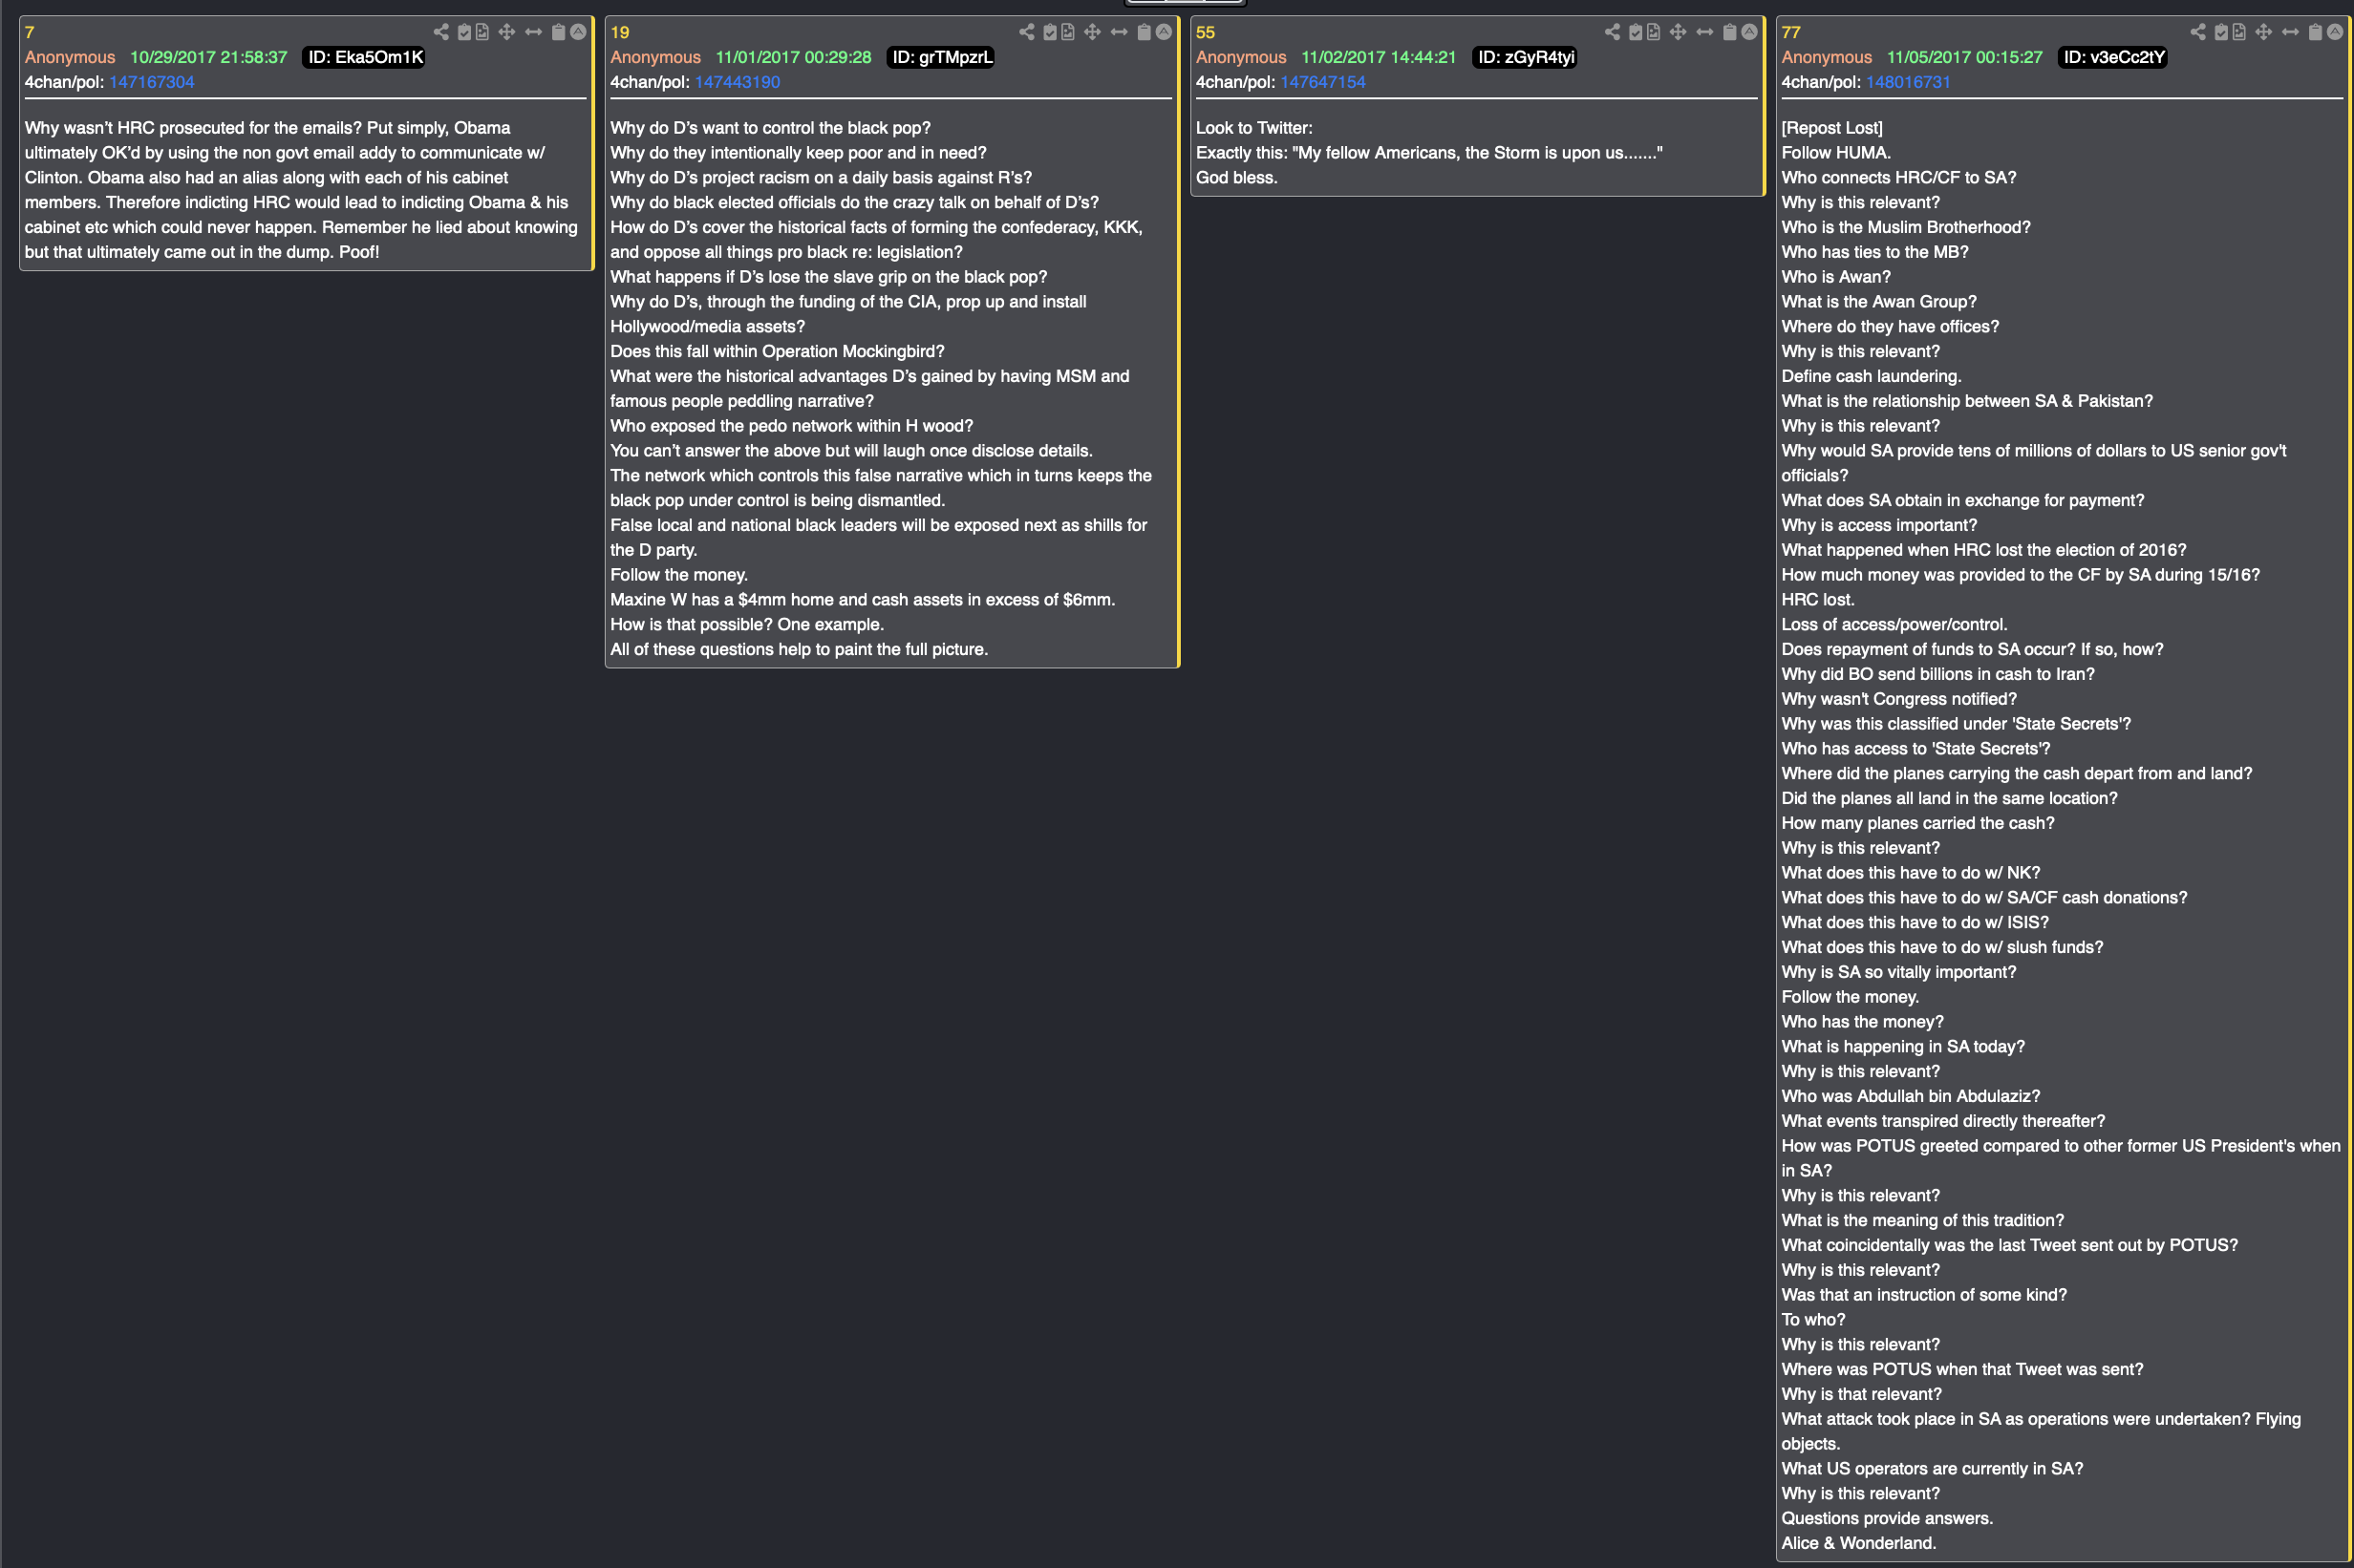Share post 19 using the share icon
Image resolution: width=2354 pixels, height=1568 pixels.
pyautogui.click(x=1026, y=32)
